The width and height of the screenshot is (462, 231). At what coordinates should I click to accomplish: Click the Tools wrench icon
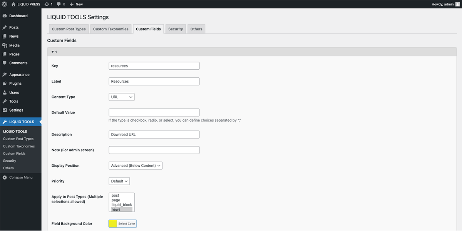(x=5, y=101)
